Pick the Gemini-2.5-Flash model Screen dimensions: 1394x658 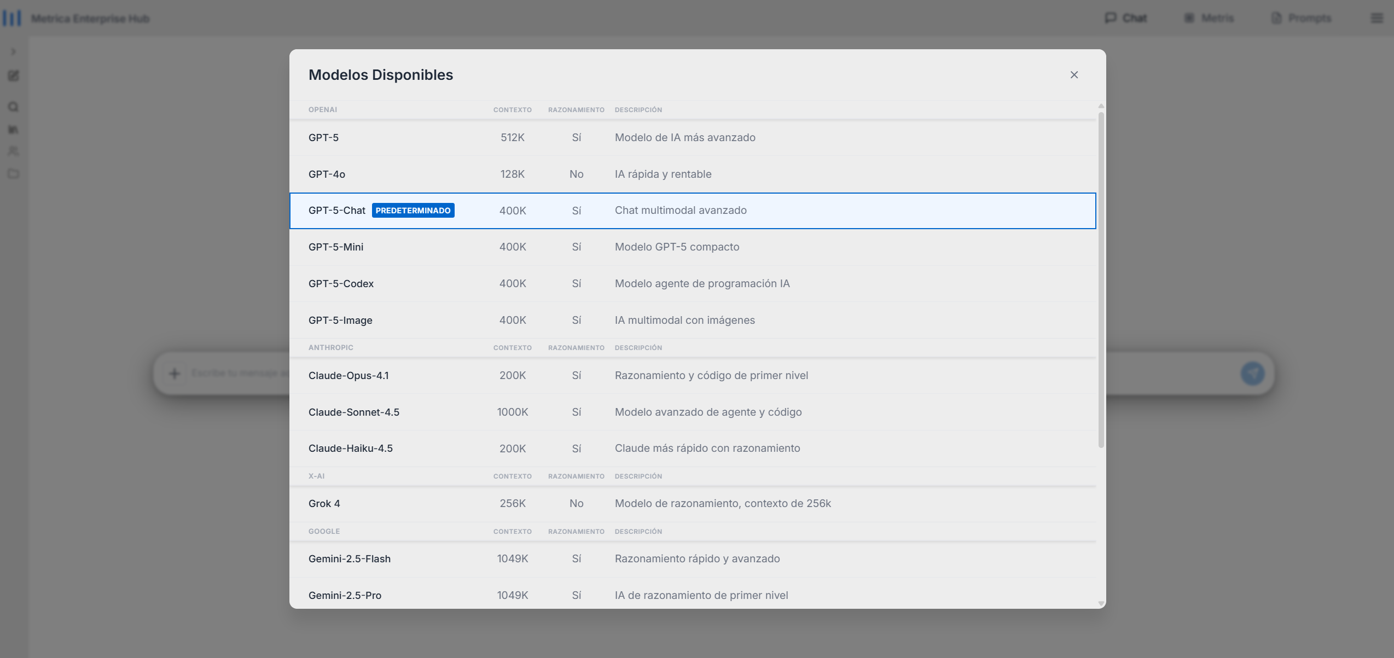coord(692,558)
